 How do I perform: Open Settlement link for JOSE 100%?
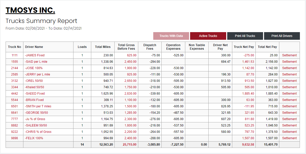tap(289, 68)
